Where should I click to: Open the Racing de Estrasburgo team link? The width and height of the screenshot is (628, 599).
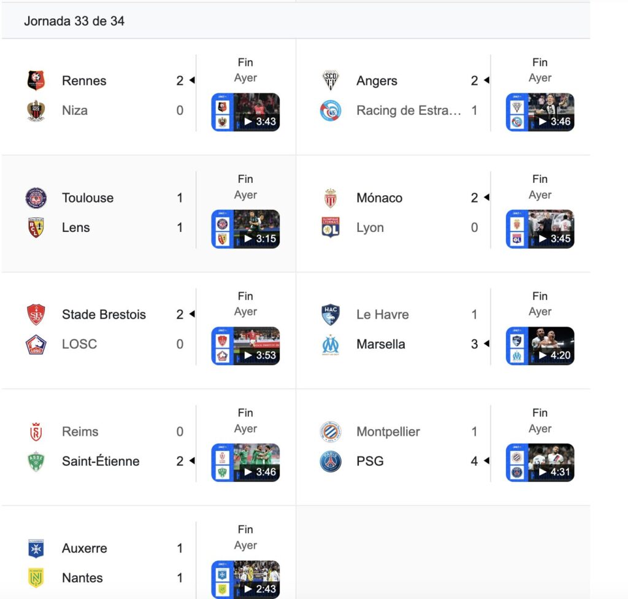pyautogui.click(x=408, y=110)
